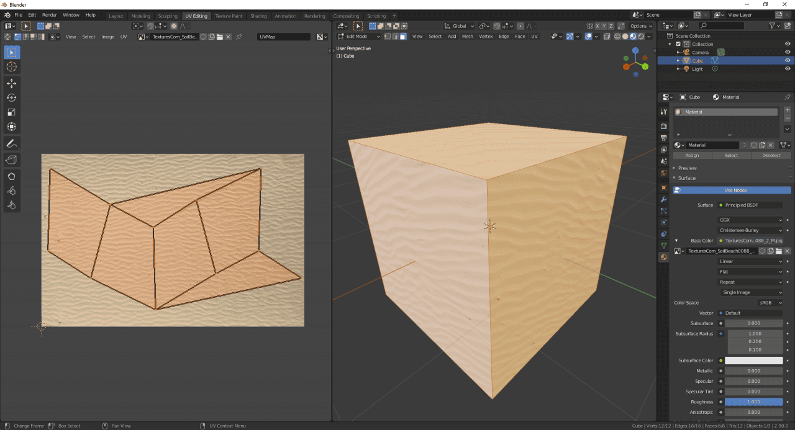Toggle X-ray mode in the 3D viewport header
This screenshot has height=430, width=795.
(606, 37)
